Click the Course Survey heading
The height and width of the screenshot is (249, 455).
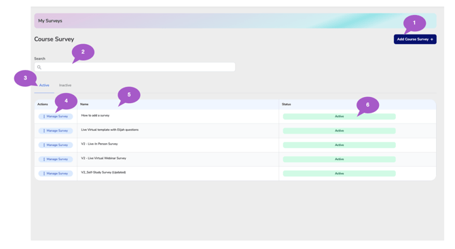click(x=54, y=39)
